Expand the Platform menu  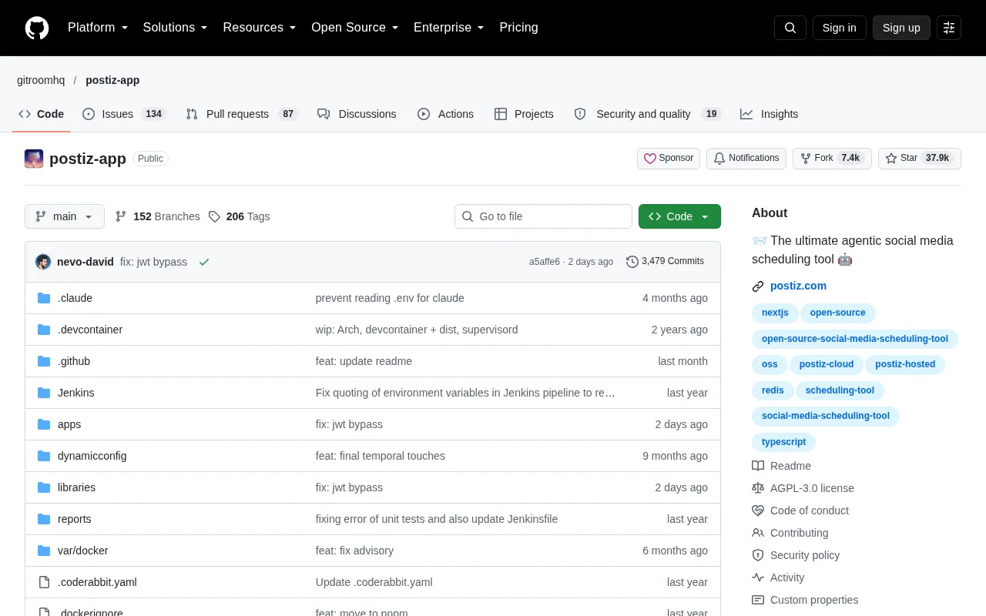98,28
